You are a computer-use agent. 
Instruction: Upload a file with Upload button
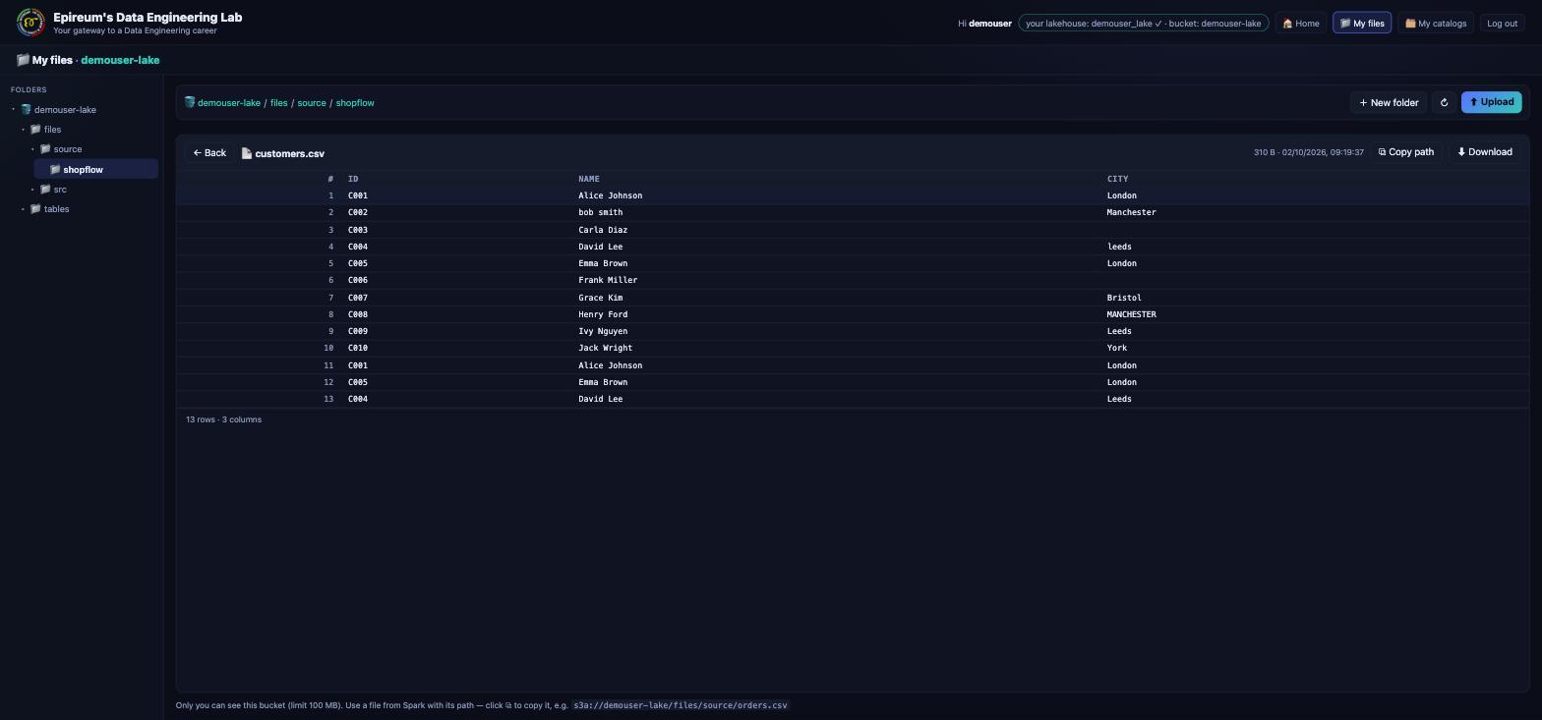coord(1491,102)
